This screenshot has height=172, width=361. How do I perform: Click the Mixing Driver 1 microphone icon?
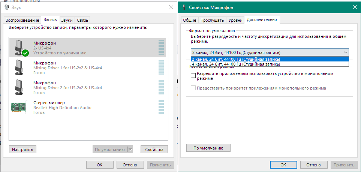[x=19, y=67]
